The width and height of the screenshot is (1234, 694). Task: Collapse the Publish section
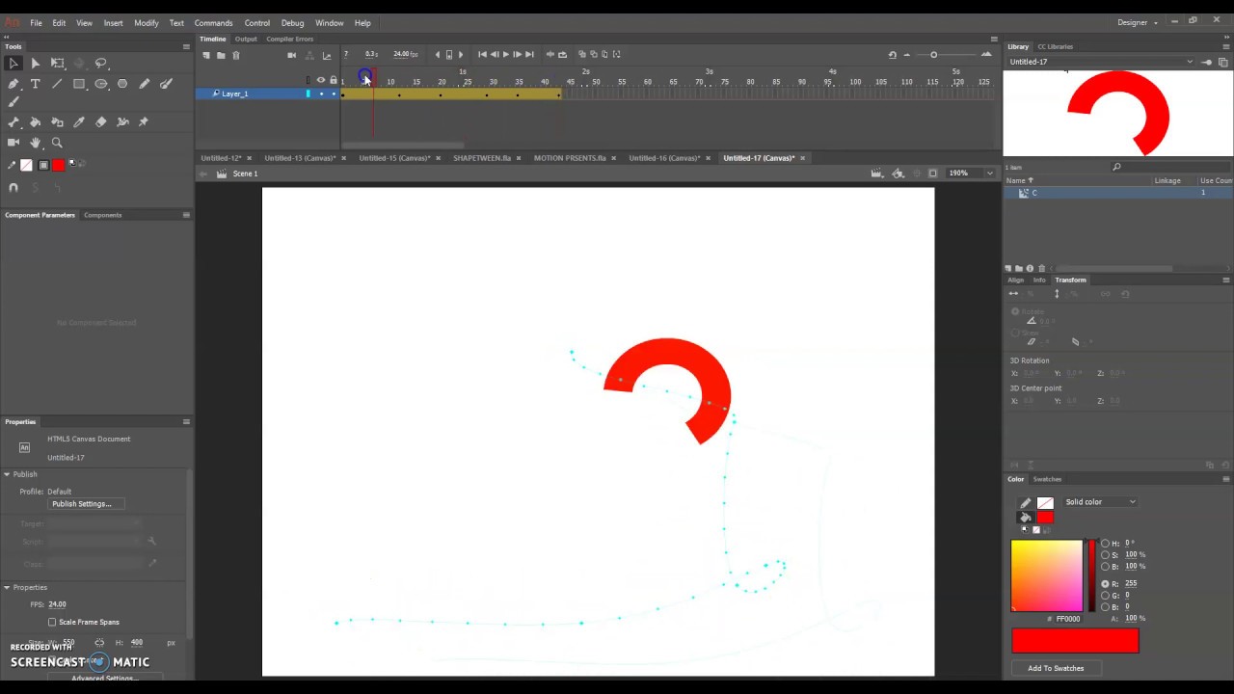7,474
